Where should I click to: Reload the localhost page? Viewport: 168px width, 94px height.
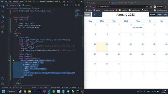pos(93,7)
